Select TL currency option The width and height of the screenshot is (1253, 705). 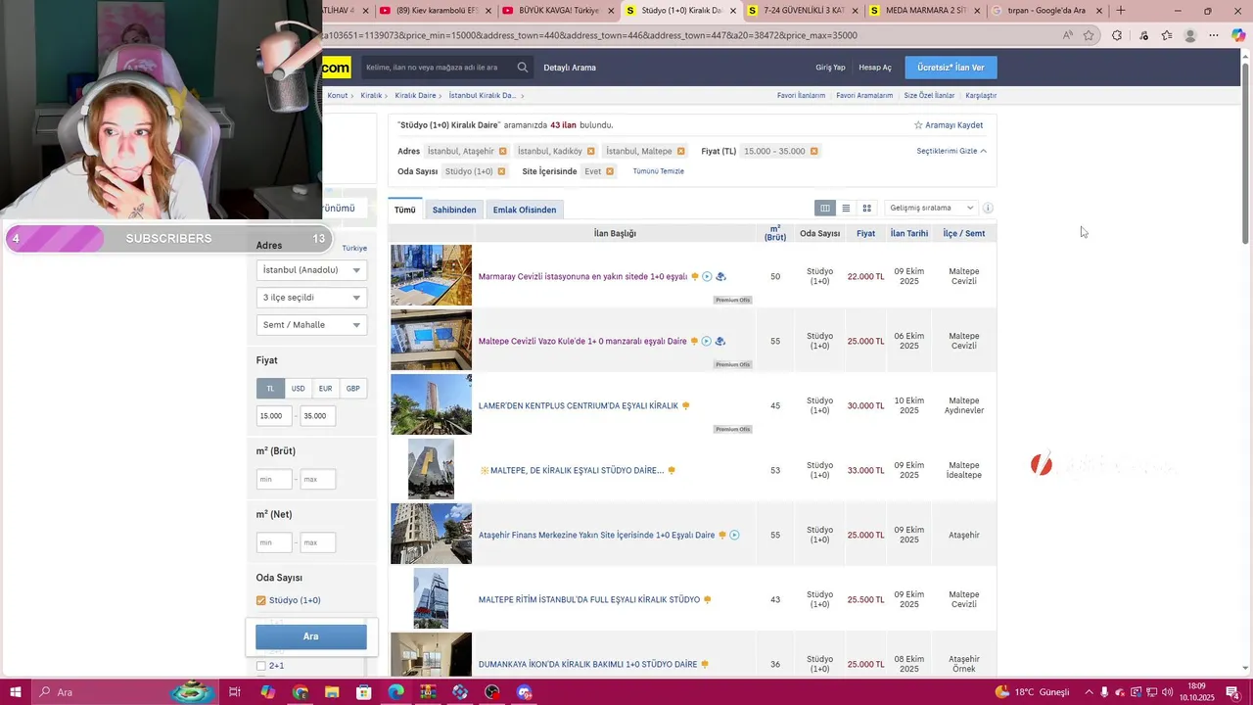[270, 389]
